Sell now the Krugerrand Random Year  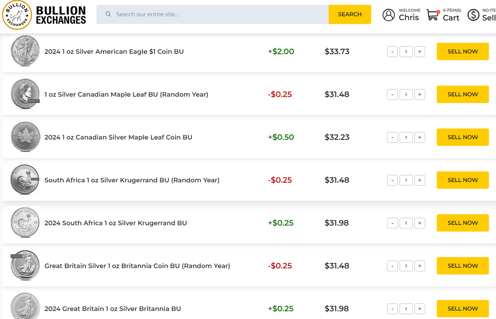[463, 180]
